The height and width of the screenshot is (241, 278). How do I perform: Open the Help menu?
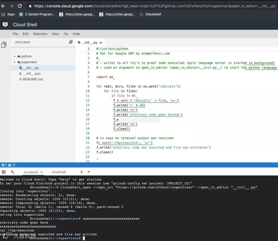76,34
